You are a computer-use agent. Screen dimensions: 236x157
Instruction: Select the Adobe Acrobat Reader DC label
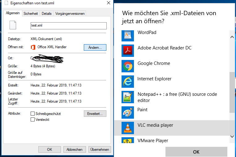pyautogui.click(x=165, y=48)
